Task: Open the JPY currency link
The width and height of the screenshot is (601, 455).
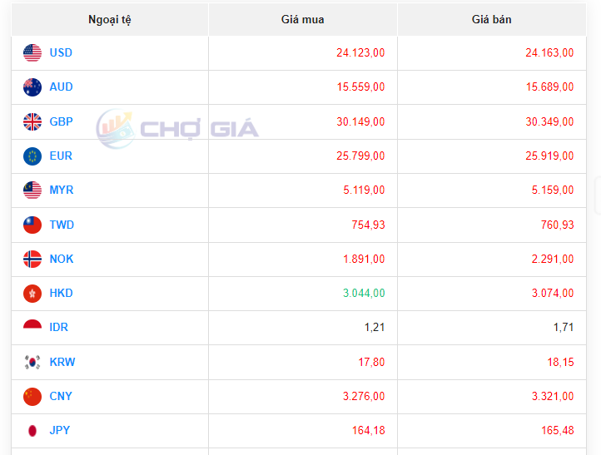Action: tap(60, 431)
